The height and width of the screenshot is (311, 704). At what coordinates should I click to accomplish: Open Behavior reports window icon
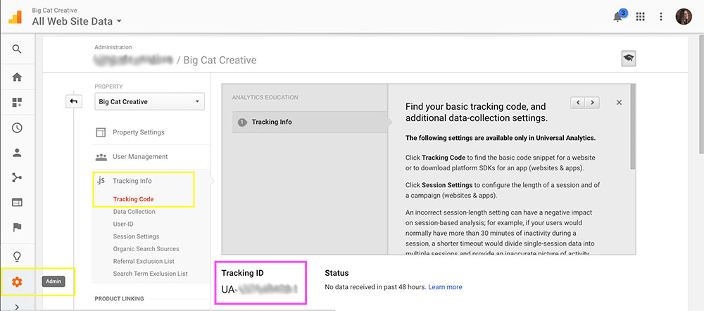[17, 203]
